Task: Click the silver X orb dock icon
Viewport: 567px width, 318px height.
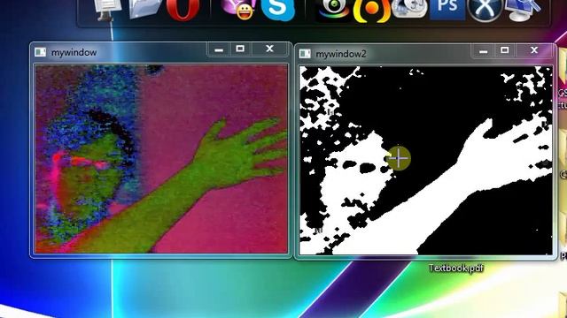Action: tap(485, 10)
